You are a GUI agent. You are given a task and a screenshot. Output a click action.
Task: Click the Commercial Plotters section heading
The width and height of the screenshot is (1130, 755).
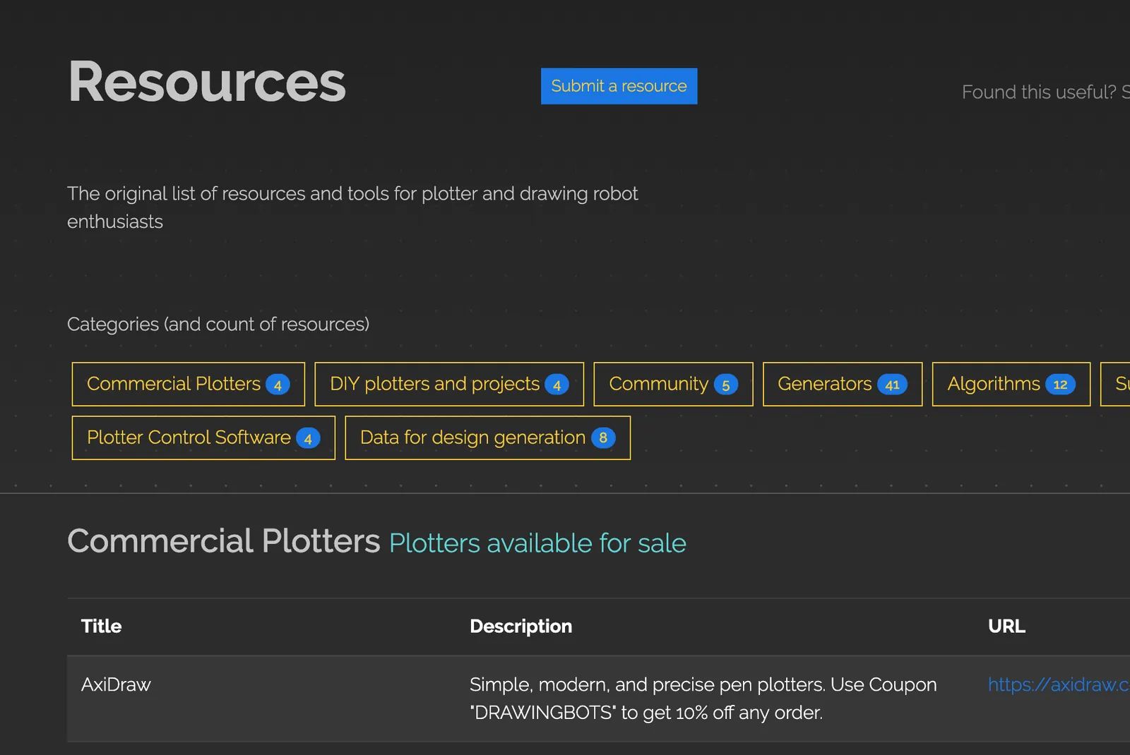[x=223, y=541]
